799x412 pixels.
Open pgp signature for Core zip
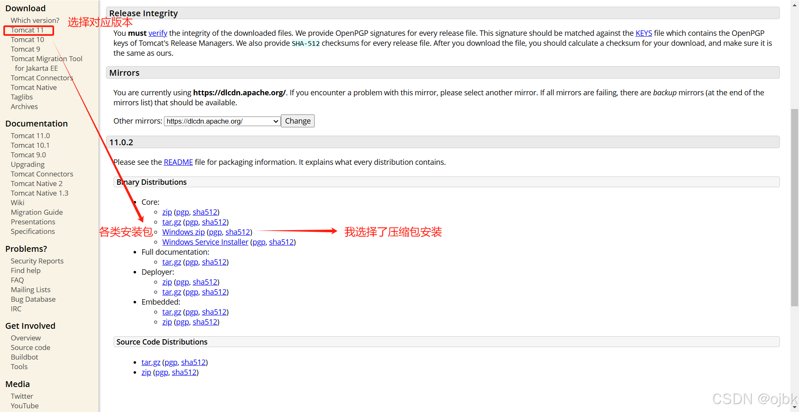pos(182,212)
